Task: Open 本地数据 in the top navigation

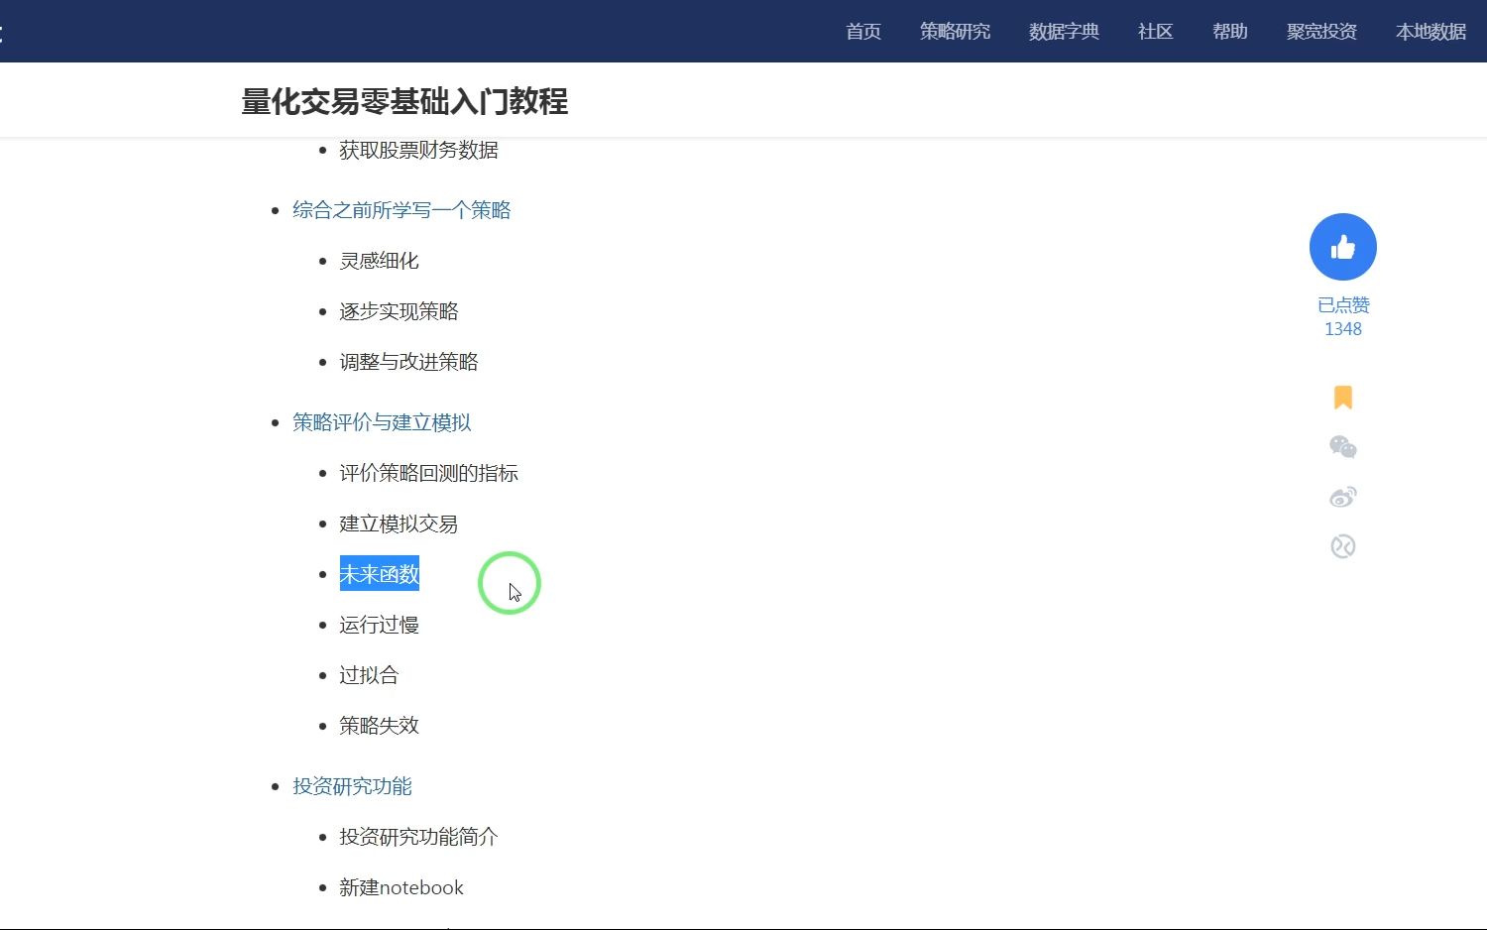Action: [x=1430, y=32]
